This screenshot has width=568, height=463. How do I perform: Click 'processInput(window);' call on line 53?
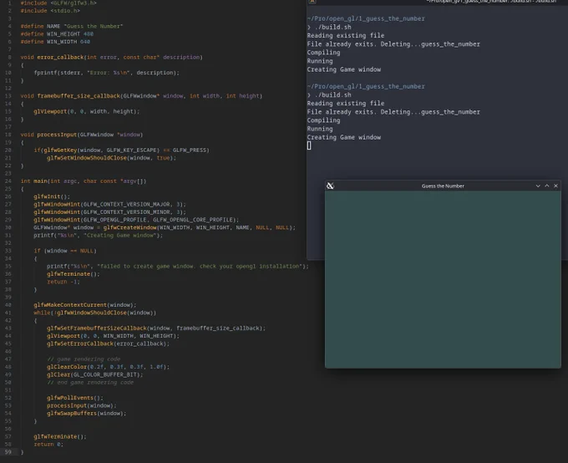click(82, 405)
